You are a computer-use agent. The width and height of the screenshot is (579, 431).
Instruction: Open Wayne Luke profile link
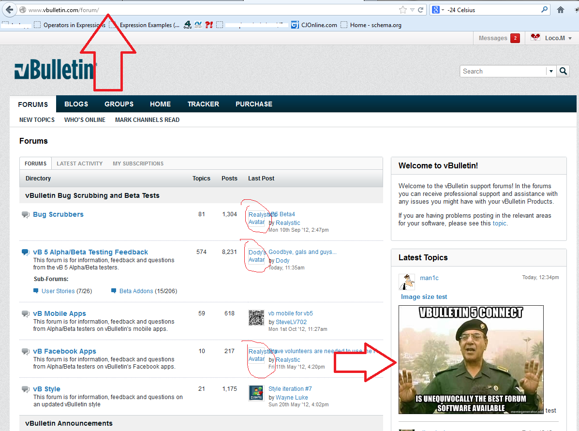(292, 398)
